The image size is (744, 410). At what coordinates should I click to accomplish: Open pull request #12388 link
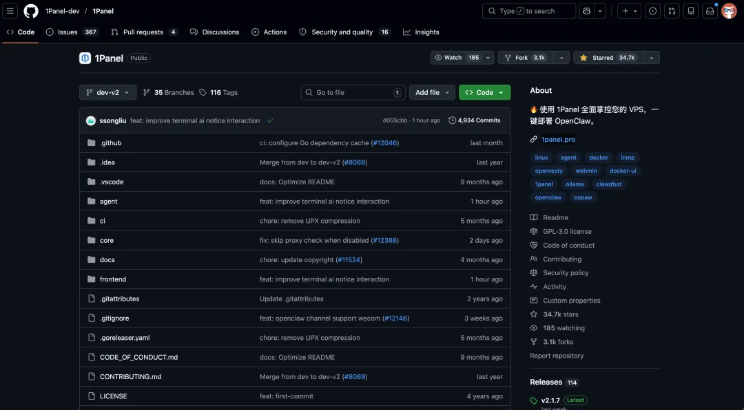385,240
